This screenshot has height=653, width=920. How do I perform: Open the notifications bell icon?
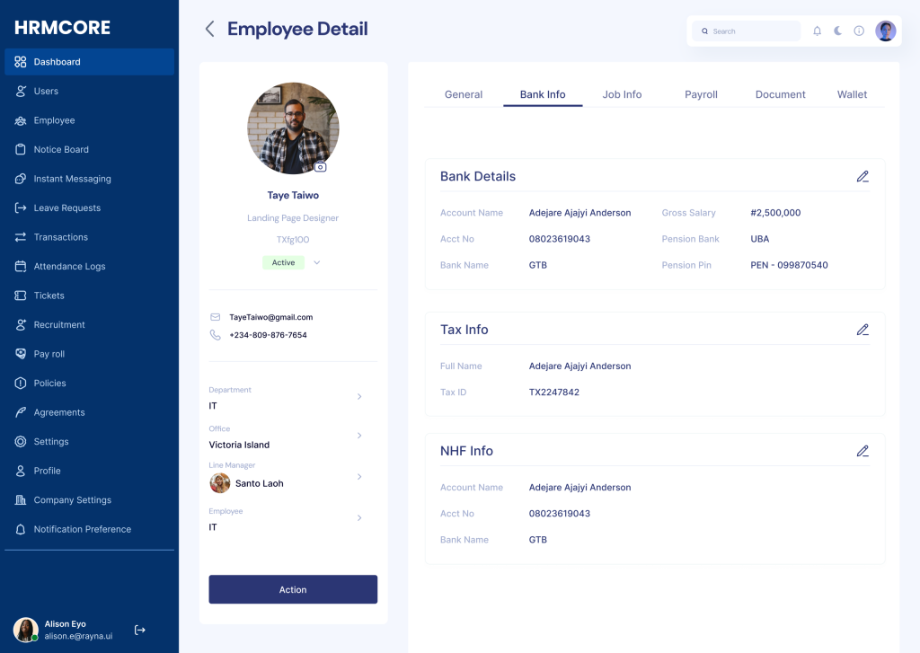(x=817, y=31)
